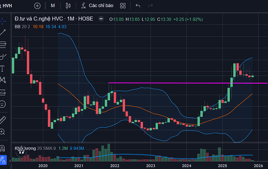The width and height of the screenshot is (268, 169).
Task: Click the 2023 label on time axis
Action: pyautogui.click(x=151, y=166)
